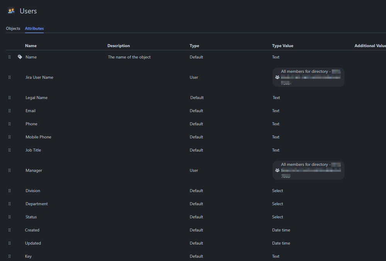
Task: Click drag handle of Job Title row
Action: point(10,150)
